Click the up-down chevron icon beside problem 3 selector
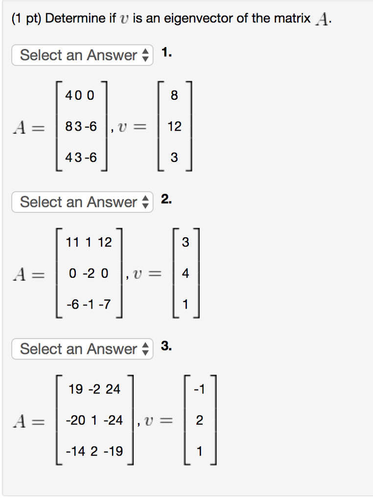The height and width of the screenshot is (501, 373). pos(146,349)
